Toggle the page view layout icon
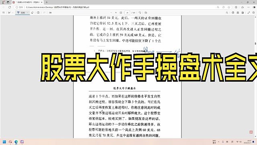 pos(38,12)
